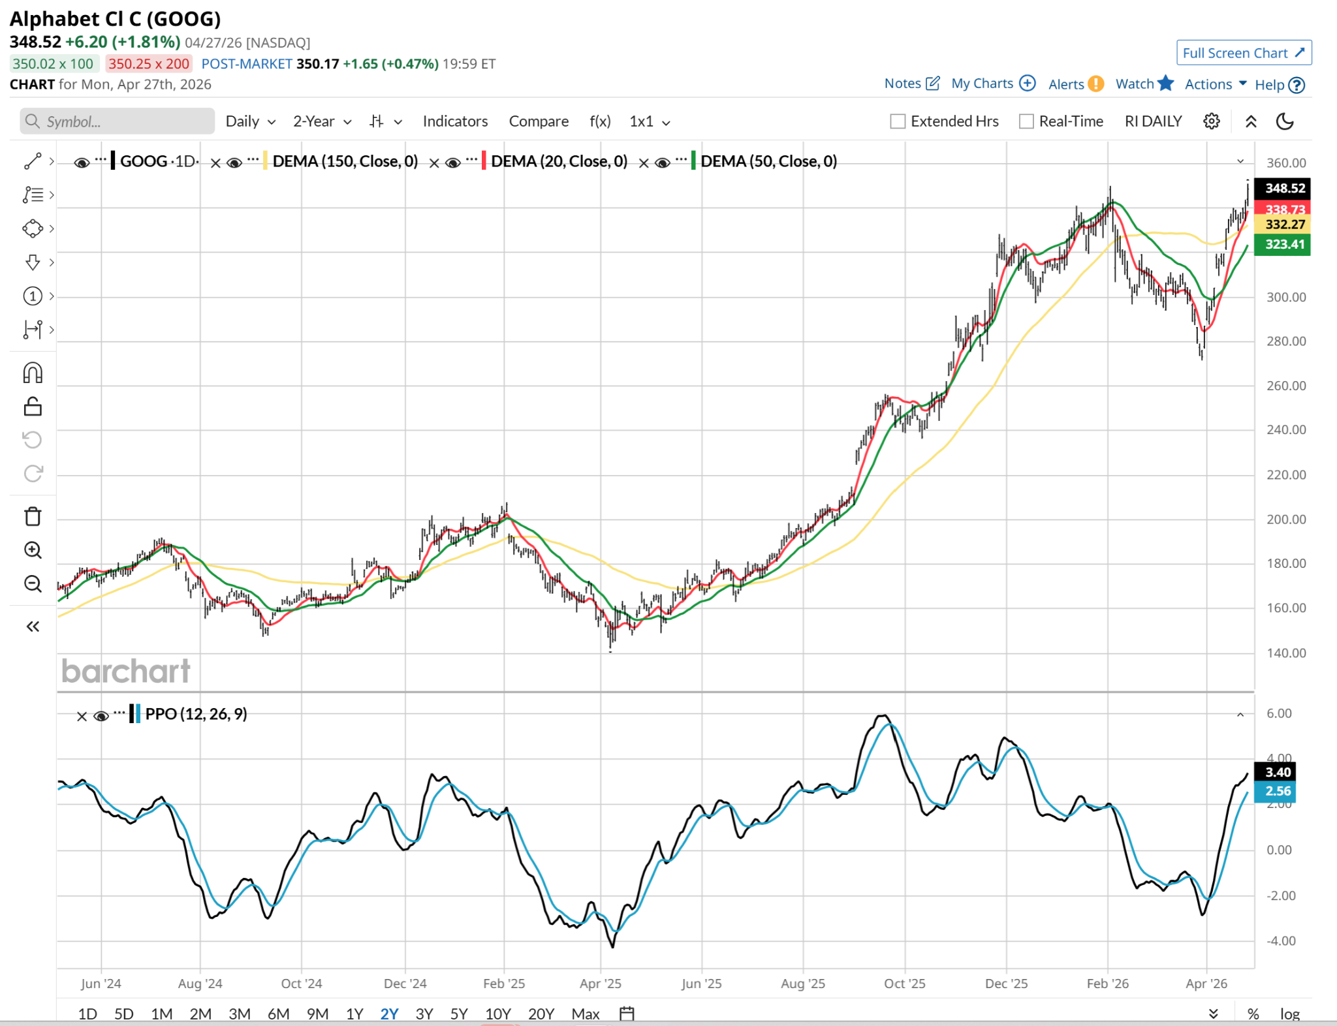Enable the Real-Time checkbox

1026,121
